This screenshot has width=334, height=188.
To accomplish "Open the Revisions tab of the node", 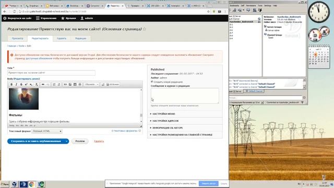I will point(81,38).
